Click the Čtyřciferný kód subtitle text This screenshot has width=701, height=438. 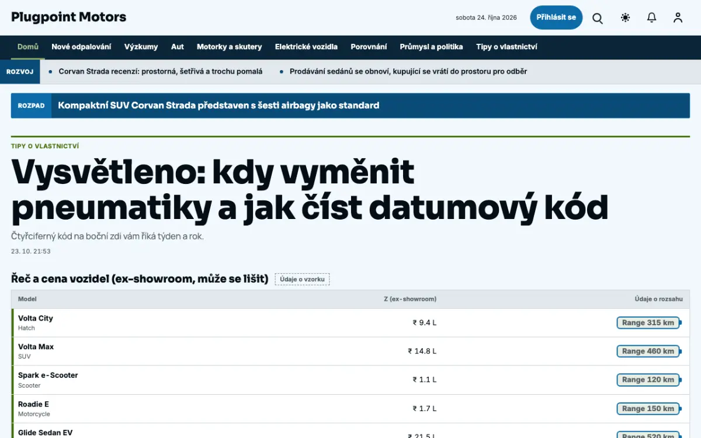(107, 237)
